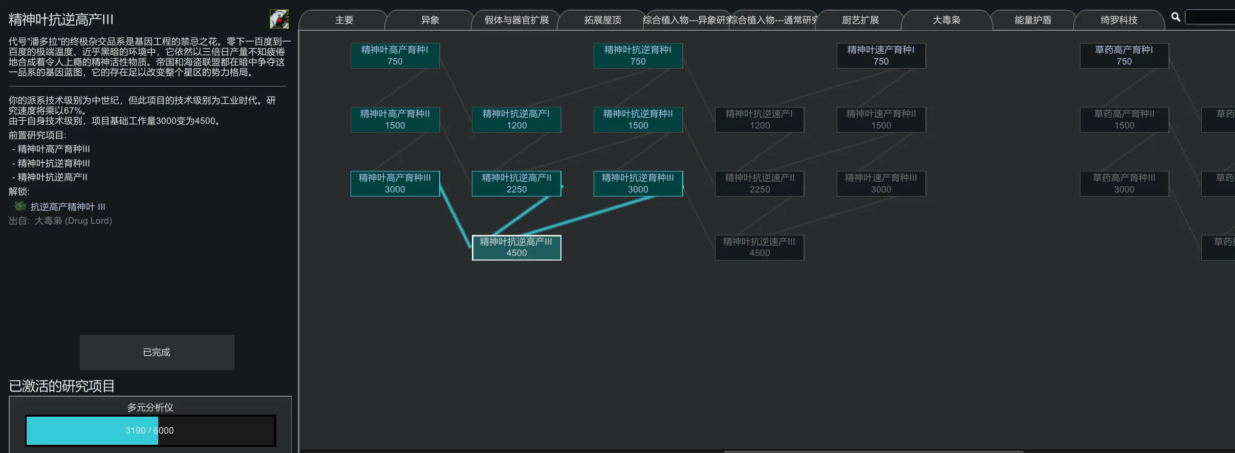Image resolution: width=1235 pixels, height=453 pixels.
Task: Click the 抗逆高产精神叶 III plant icon
Action: 20,206
